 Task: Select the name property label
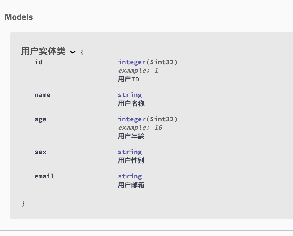tap(43, 95)
